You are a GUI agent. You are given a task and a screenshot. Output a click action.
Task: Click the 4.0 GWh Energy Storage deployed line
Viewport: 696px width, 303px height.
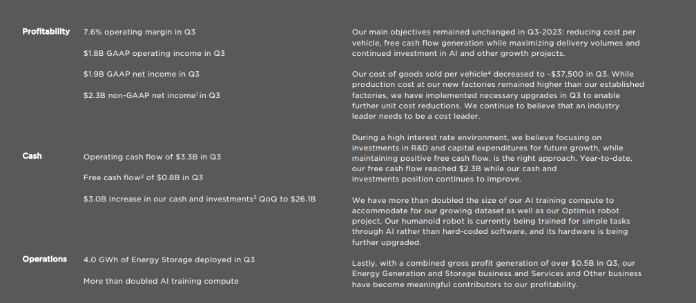pos(168,260)
